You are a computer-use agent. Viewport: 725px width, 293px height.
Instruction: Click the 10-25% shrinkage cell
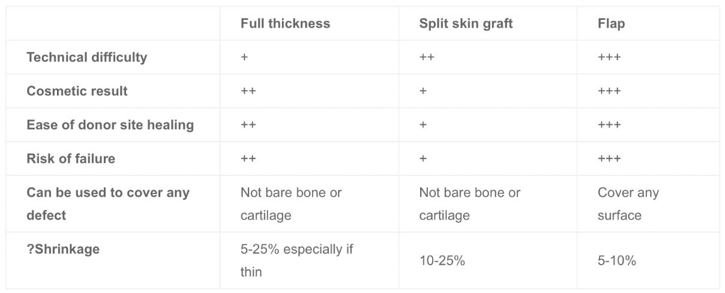pyautogui.click(x=442, y=261)
